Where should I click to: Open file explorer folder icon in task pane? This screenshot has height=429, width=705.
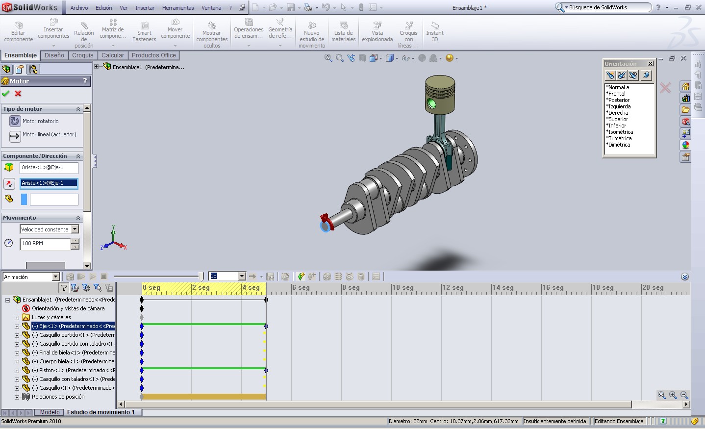(685, 110)
